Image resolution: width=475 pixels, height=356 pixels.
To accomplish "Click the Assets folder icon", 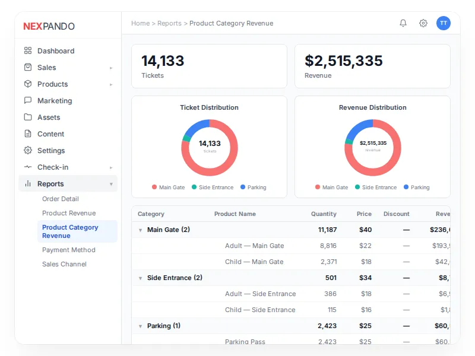I will pos(28,117).
